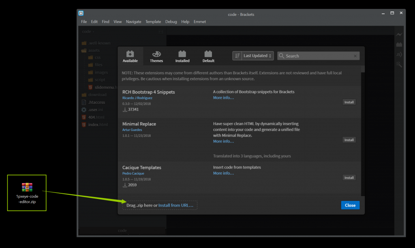The height and width of the screenshot is (248, 415).
Task: Click the JS icon in right toolbar
Action: pos(399,54)
